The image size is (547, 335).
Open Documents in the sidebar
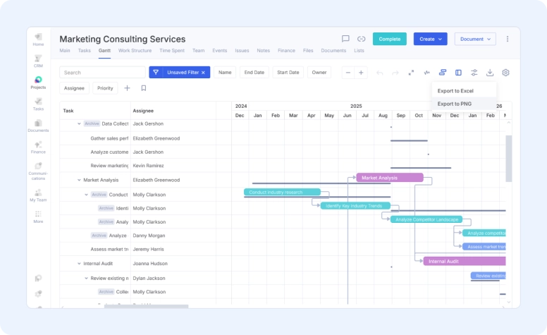[38, 126]
